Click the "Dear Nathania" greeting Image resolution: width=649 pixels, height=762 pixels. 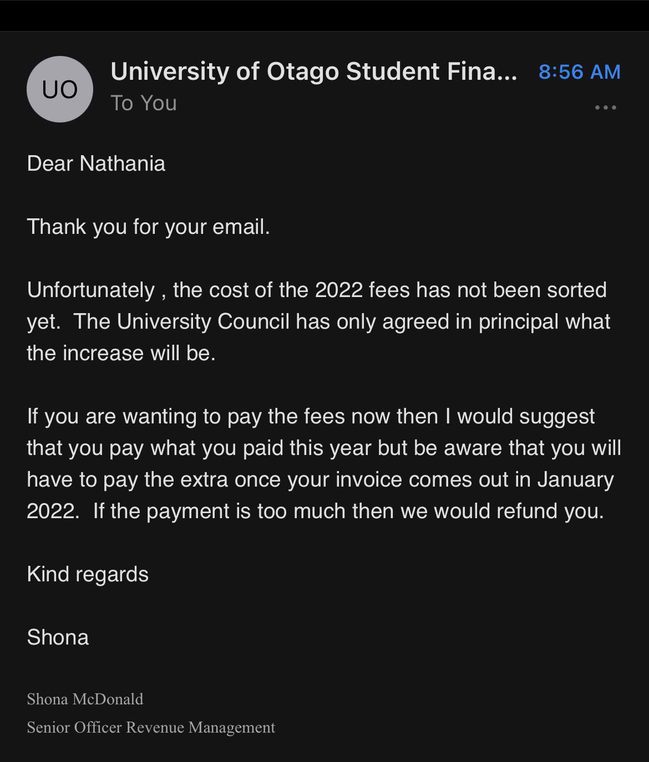point(96,164)
